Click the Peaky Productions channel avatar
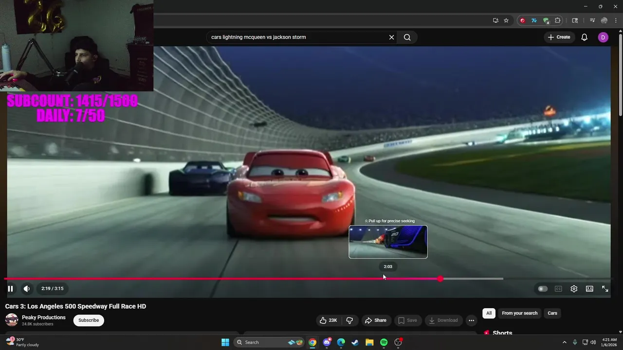Viewport: 623px width, 350px height. pyautogui.click(x=12, y=320)
